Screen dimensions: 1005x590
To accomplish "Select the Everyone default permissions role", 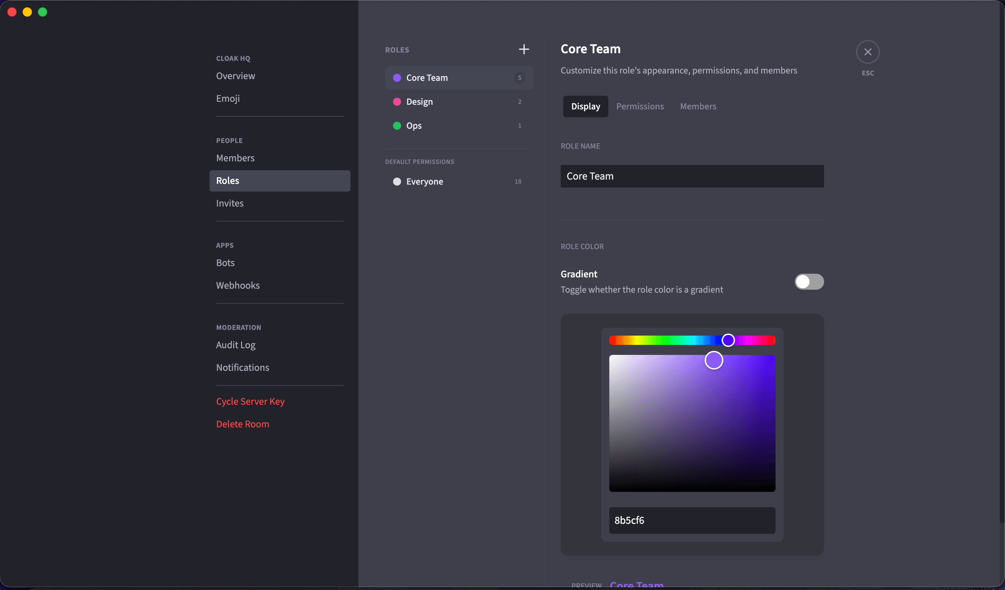I will [459, 182].
